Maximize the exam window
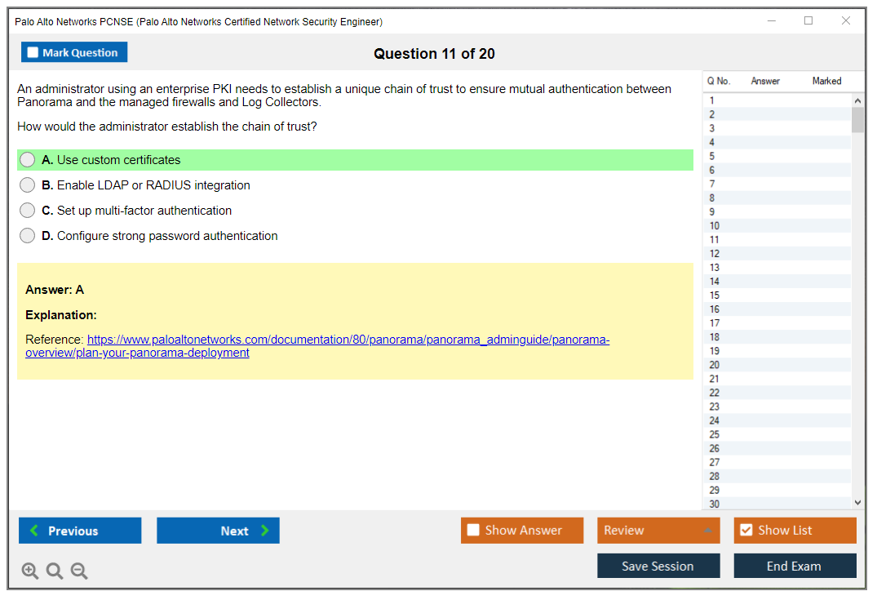 coord(808,21)
